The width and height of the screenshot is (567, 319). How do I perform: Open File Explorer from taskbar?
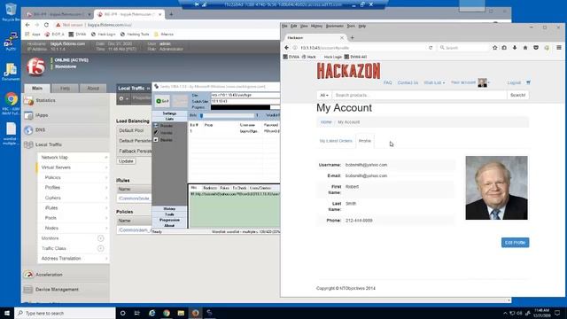tap(181, 313)
